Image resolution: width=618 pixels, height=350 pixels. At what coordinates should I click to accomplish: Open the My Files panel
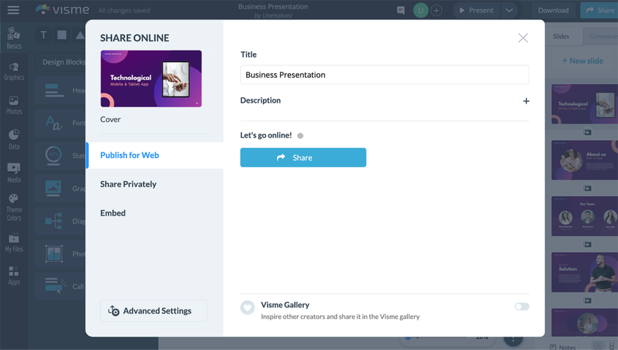point(14,243)
